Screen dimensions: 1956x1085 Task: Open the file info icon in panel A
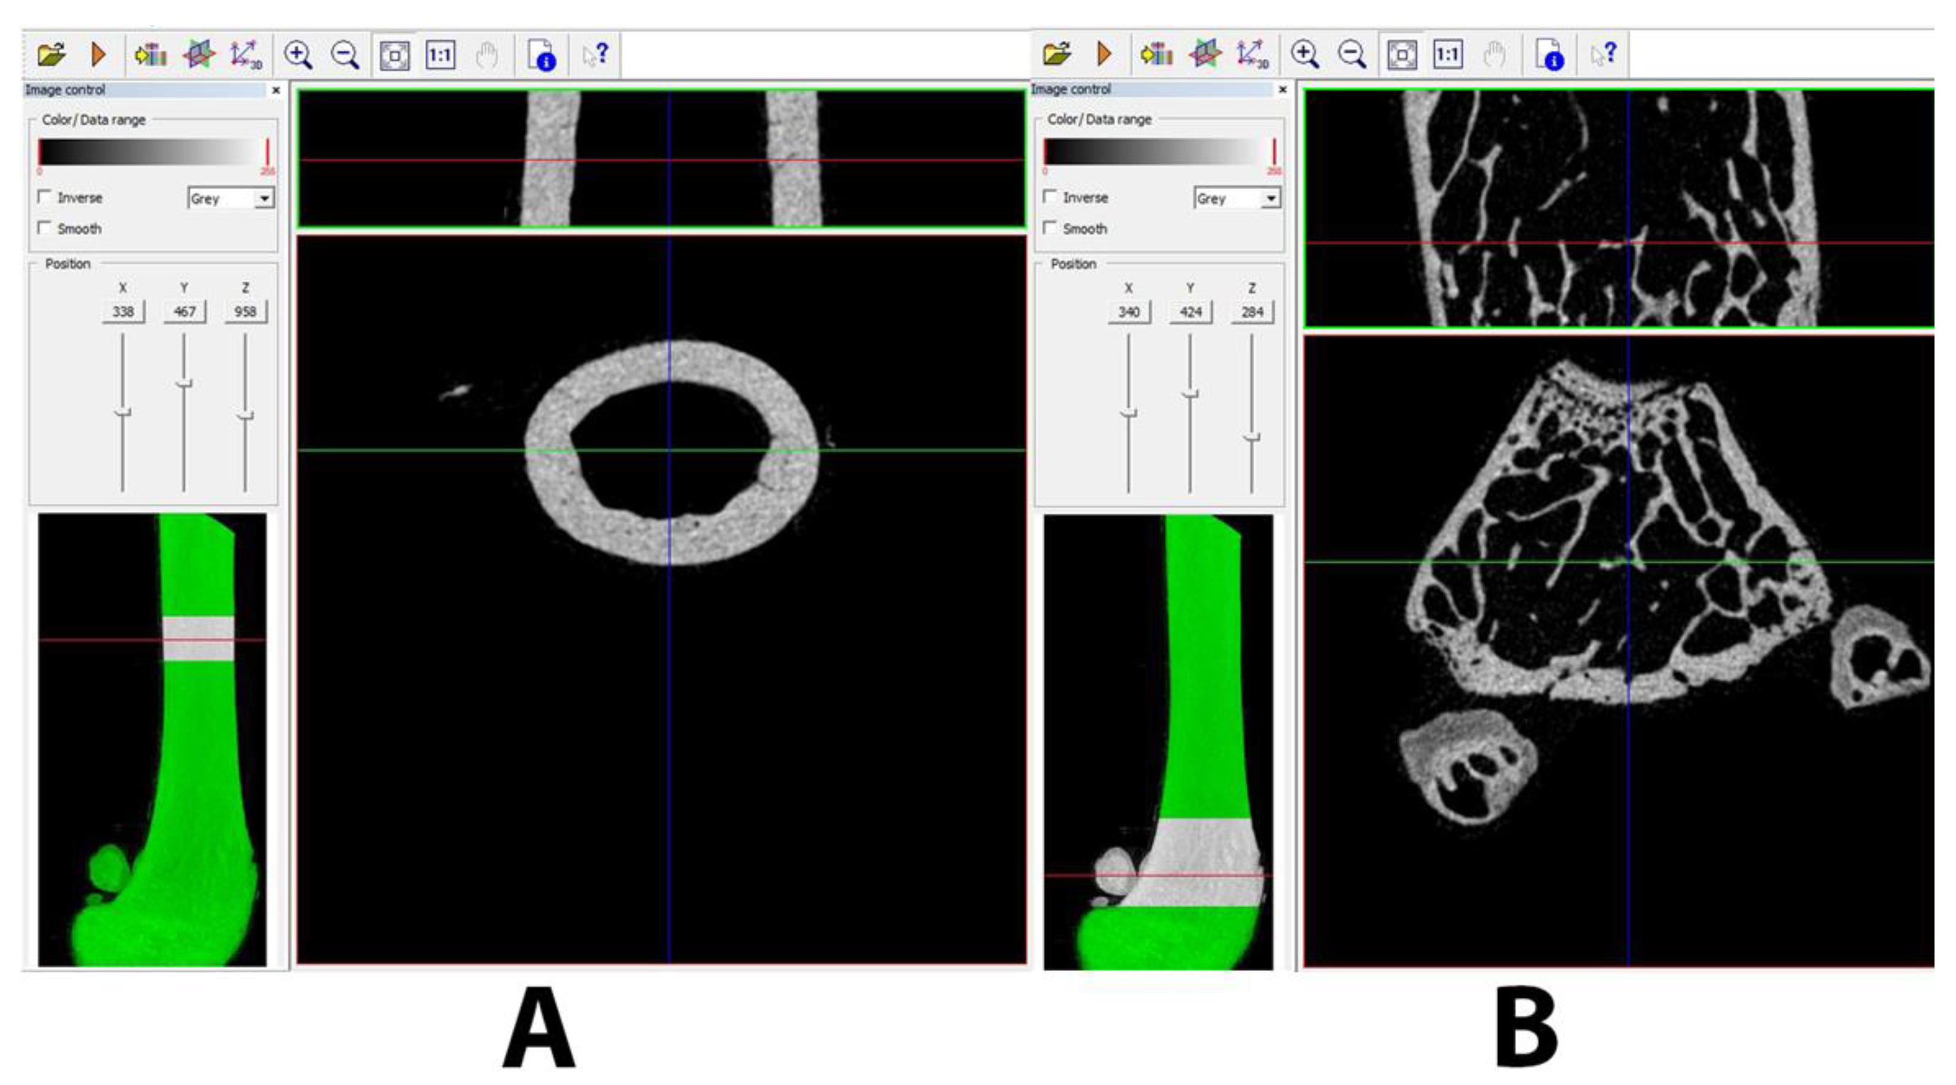point(542,55)
